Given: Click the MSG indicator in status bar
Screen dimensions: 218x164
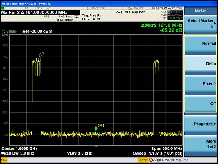Looking at the screenshot, I should coord(4,160).
